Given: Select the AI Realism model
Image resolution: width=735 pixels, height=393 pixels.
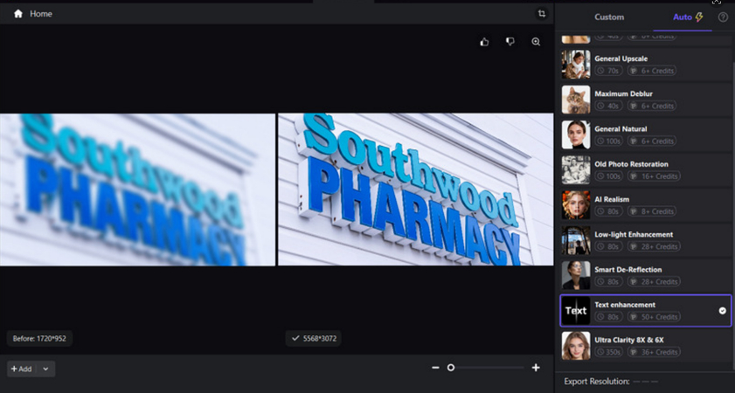Looking at the screenshot, I should 646,205.
